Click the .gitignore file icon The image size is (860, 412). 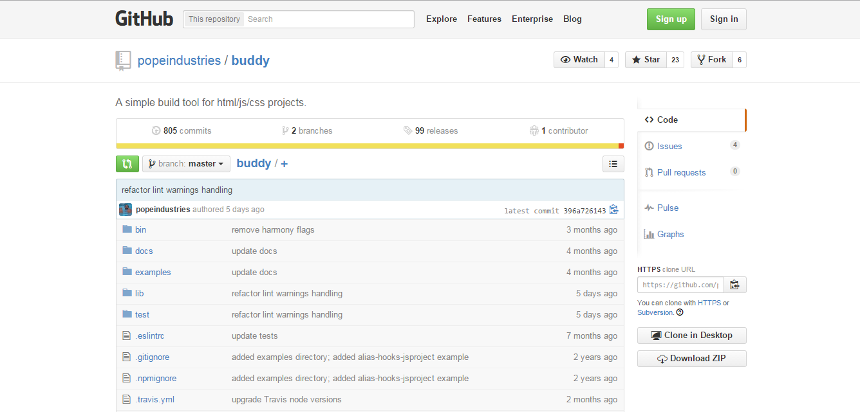point(127,357)
